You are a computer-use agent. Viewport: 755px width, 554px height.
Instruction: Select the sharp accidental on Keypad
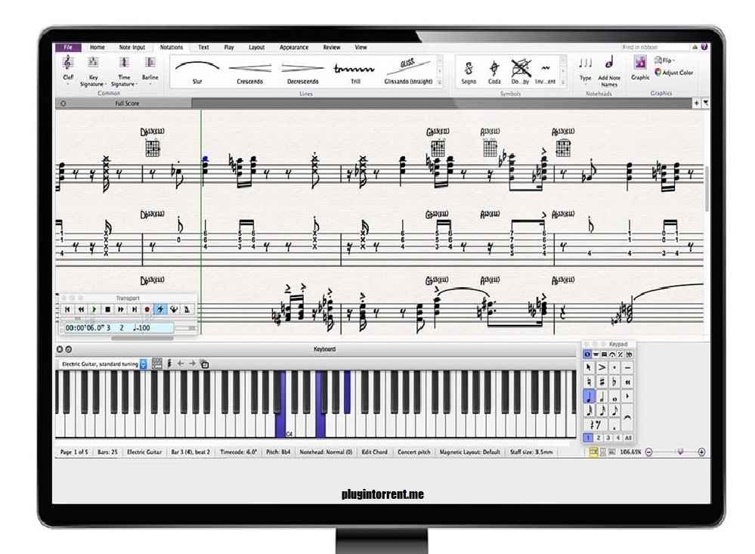point(602,382)
